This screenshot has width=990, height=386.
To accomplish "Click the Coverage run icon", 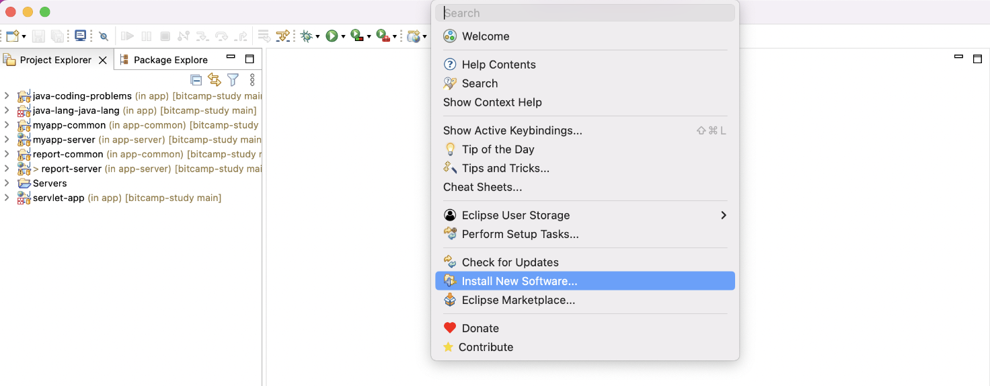I will click(357, 36).
